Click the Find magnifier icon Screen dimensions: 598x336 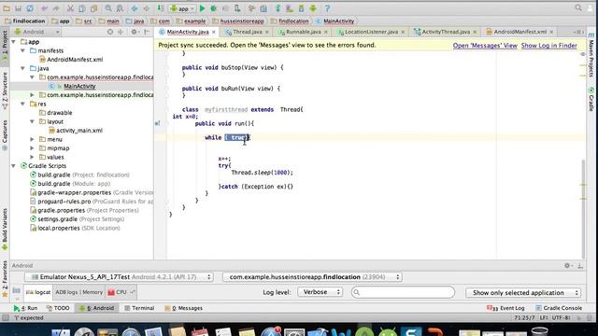[108, 8]
